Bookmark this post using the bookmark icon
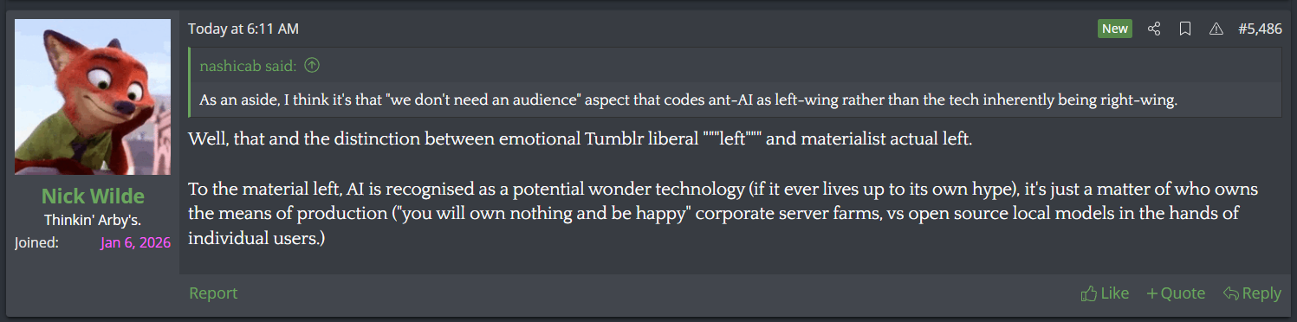Viewport: 1297px width, 322px height. [1185, 29]
